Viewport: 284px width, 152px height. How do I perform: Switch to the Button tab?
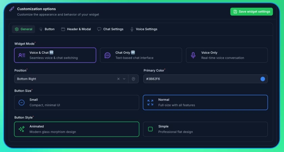point(47,29)
